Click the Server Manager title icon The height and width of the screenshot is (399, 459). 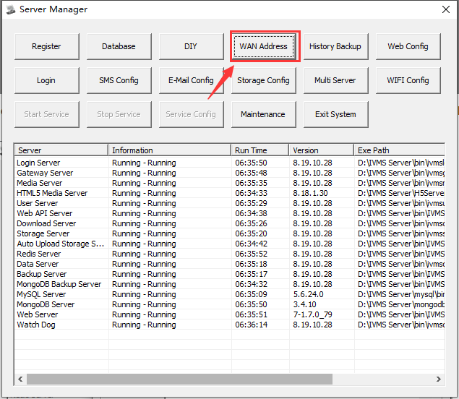pos(11,9)
